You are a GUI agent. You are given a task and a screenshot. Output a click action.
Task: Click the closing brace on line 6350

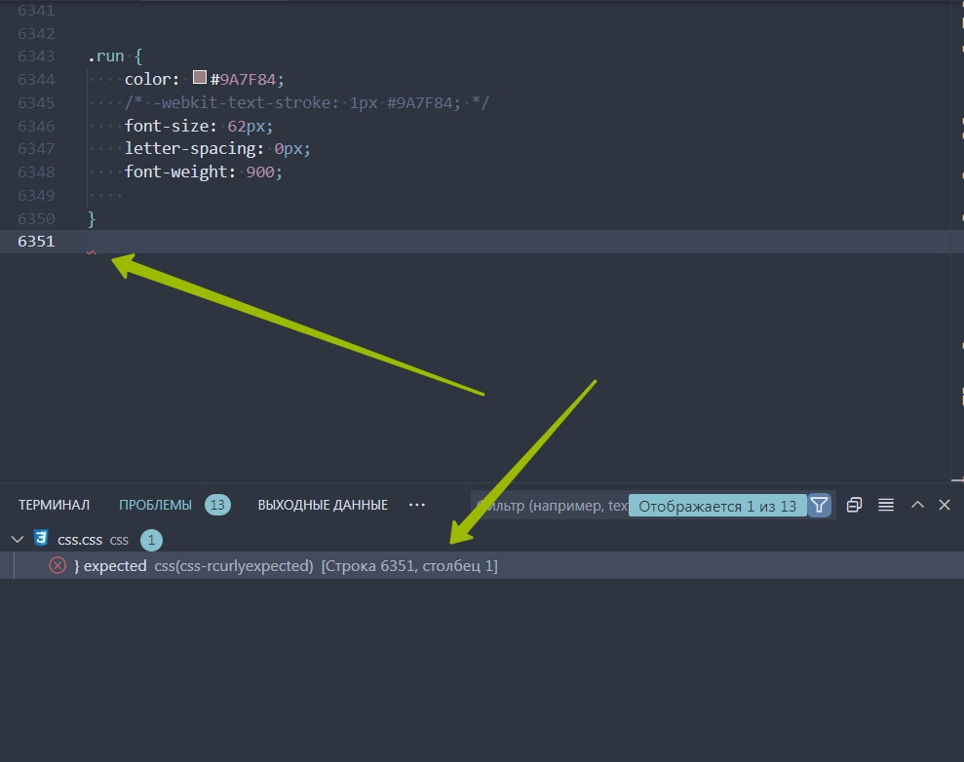(92, 218)
